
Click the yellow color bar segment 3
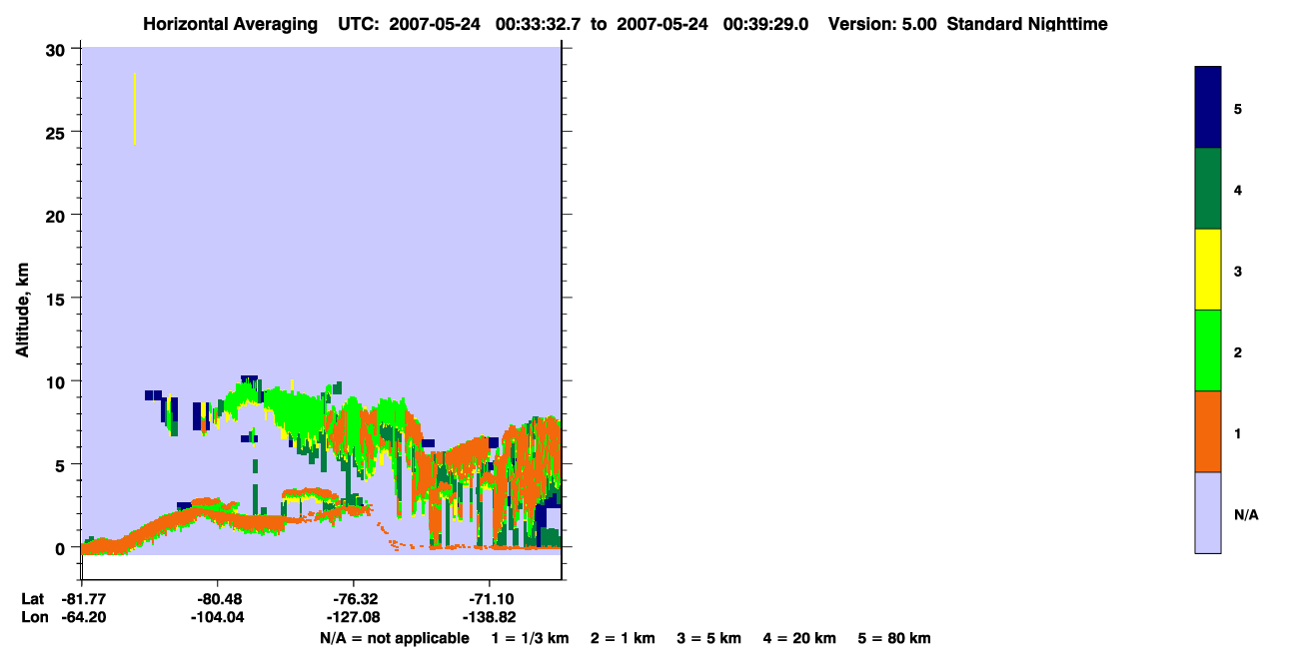coord(1208,270)
